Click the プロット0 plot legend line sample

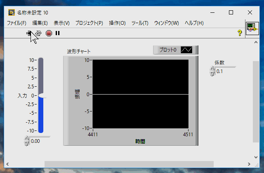186,50
